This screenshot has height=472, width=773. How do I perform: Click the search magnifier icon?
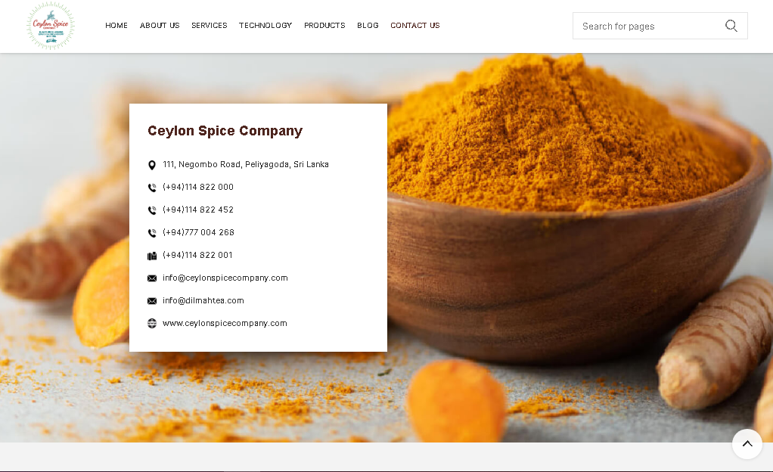[x=731, y=26]
